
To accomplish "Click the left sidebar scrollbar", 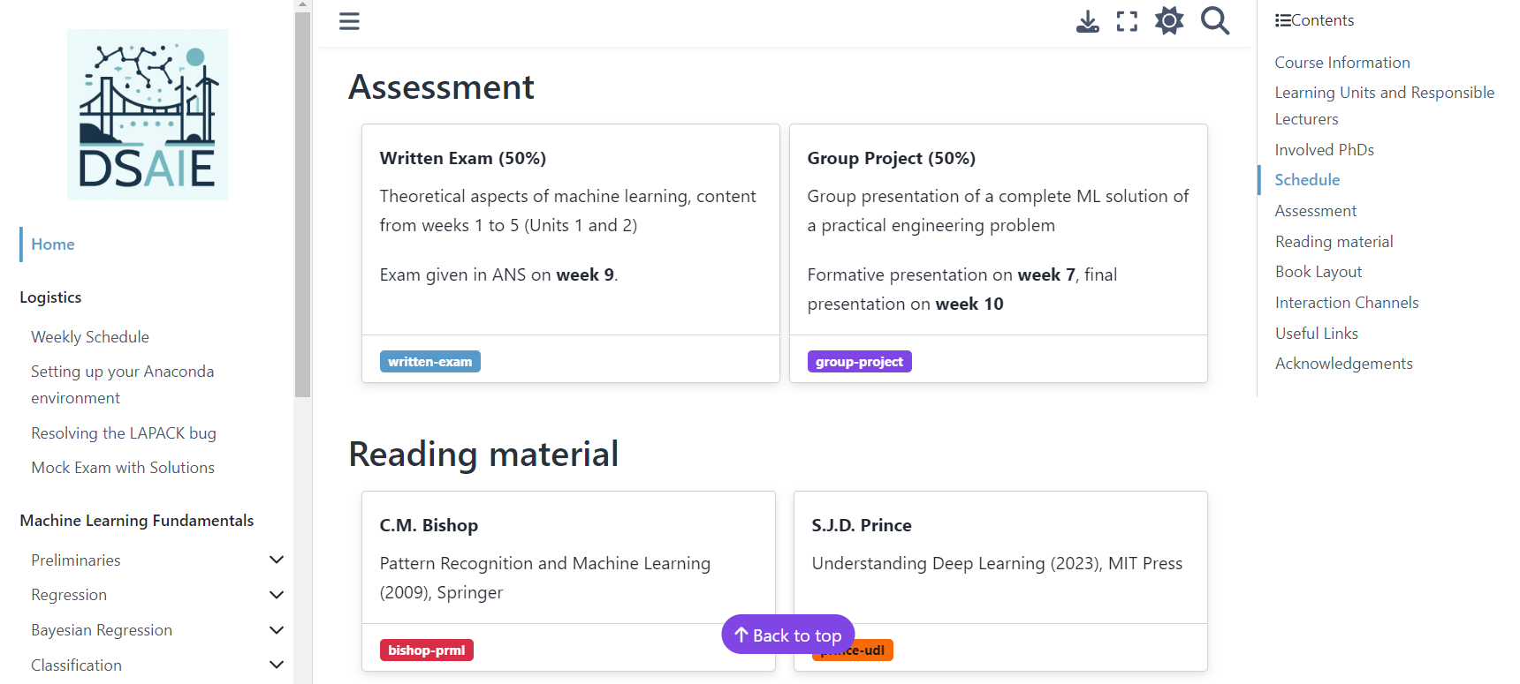I will 303,203.
